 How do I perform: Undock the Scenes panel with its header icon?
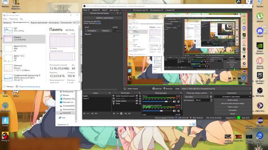tap(110, 93)
